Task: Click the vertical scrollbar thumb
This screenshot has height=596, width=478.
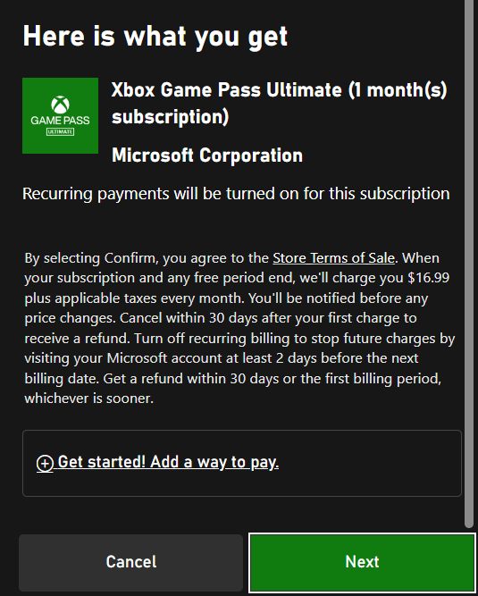Action: [469, 263]
